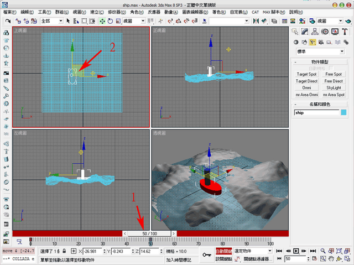This screenshot has height=265, width=354.
Task: Open the Hierarchy panel tab
Action: (315, 32)
